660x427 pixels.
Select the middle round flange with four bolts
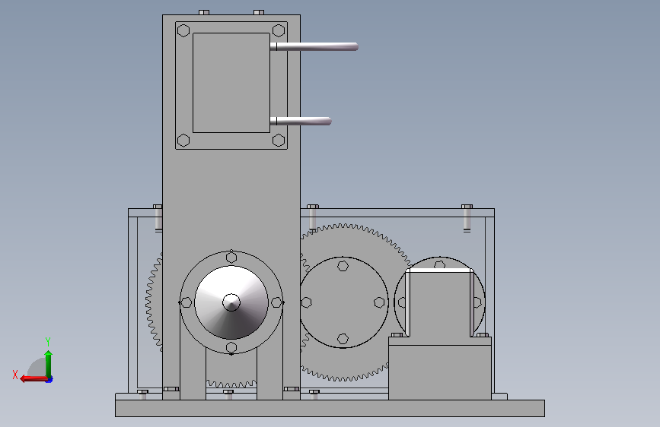(343, 302)
